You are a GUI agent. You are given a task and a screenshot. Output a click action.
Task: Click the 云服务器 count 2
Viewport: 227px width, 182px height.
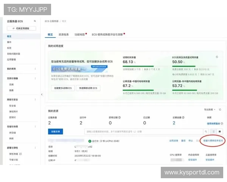pyautogui.click(x=50, y=123)
